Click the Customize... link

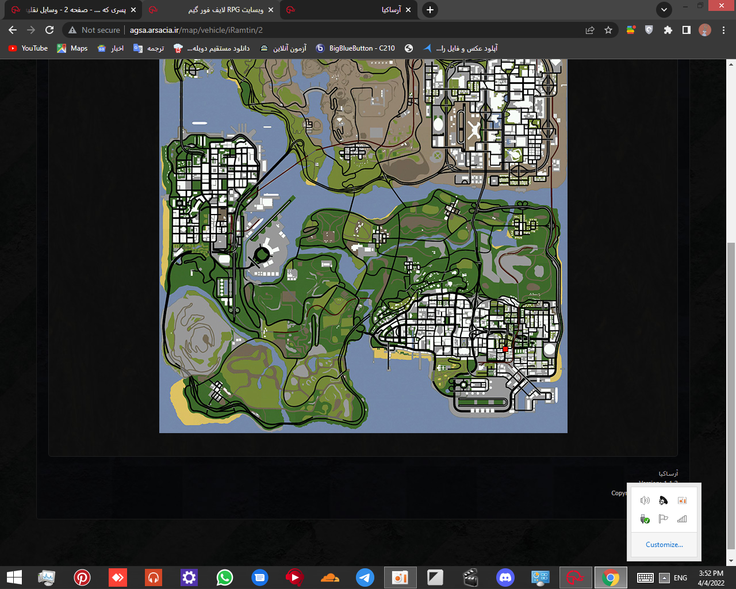664,545
